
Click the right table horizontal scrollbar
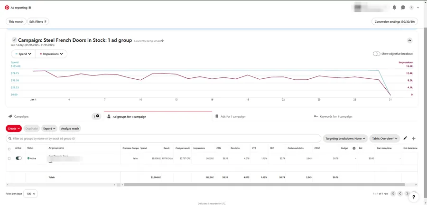coord(264,185)
